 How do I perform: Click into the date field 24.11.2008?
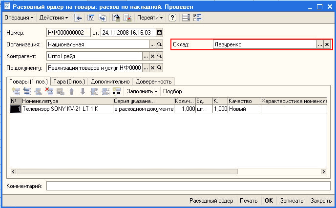pos(128,33)
